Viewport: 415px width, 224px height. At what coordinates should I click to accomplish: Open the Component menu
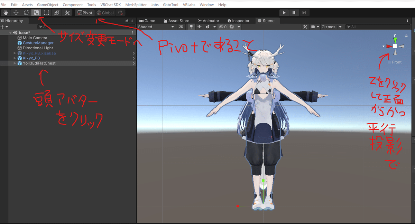[73, 5]
